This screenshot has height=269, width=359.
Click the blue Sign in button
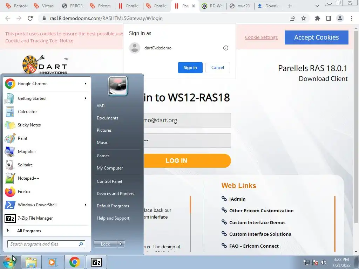point(190,68)
